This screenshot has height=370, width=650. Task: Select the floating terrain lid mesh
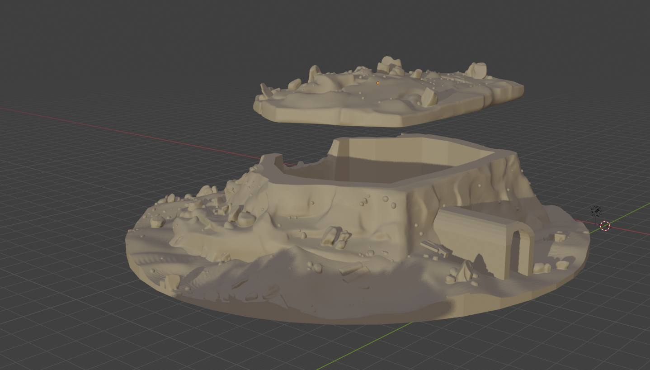[388, 93]
